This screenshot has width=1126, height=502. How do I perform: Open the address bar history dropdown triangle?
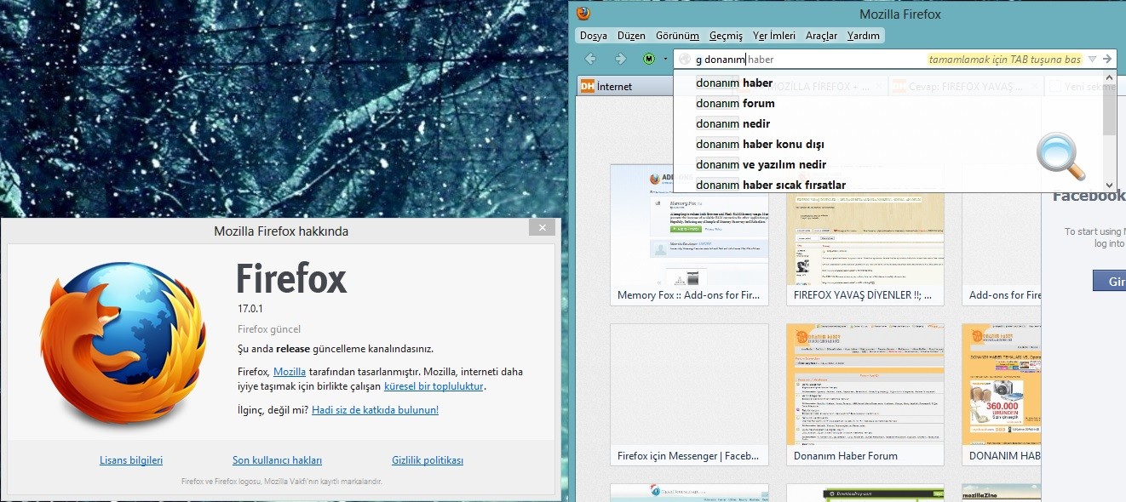(1092, 59)
